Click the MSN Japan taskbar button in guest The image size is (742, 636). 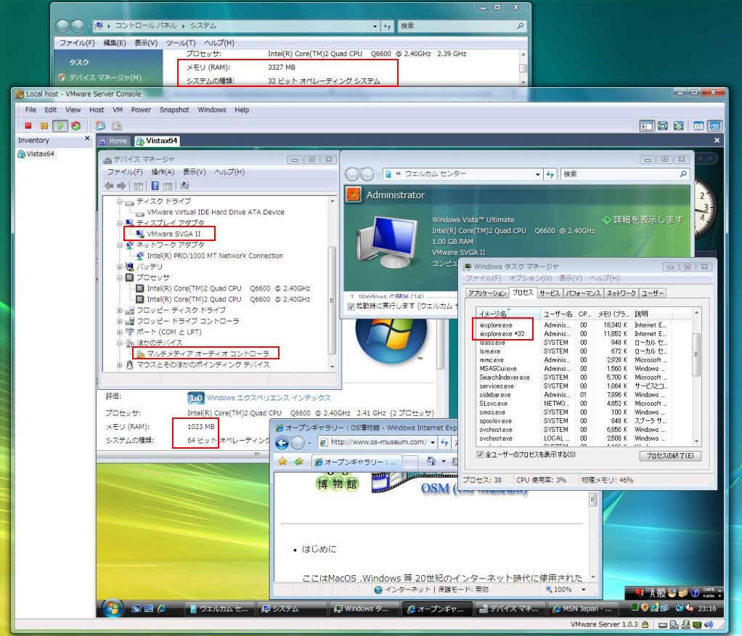coord(582,609)
